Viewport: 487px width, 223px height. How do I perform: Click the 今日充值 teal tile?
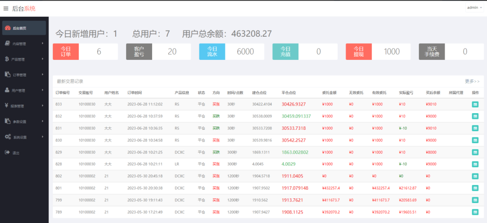coord(285,51)
